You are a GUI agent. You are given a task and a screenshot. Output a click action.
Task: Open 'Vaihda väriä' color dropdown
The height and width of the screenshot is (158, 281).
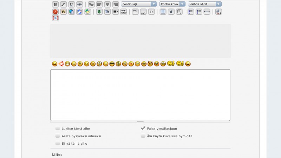204,4
